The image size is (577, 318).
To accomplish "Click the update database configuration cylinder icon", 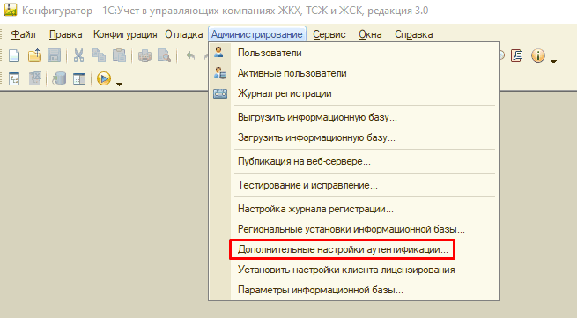I will (59, 78).
